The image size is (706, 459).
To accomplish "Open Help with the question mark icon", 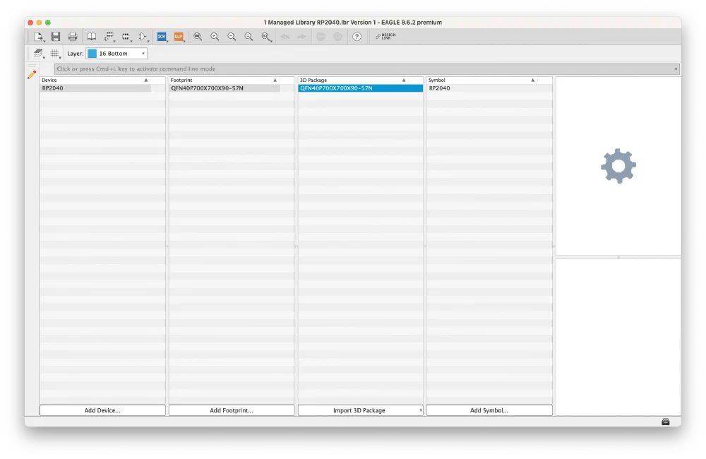I will point(357,37).
